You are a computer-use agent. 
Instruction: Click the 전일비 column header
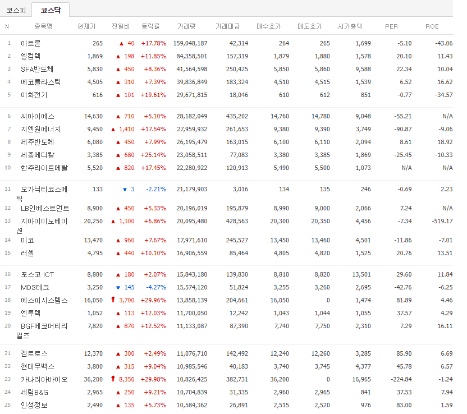coord(121,26)
